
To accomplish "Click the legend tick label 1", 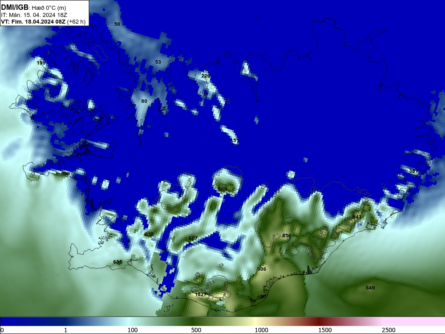I will point(65,330).
